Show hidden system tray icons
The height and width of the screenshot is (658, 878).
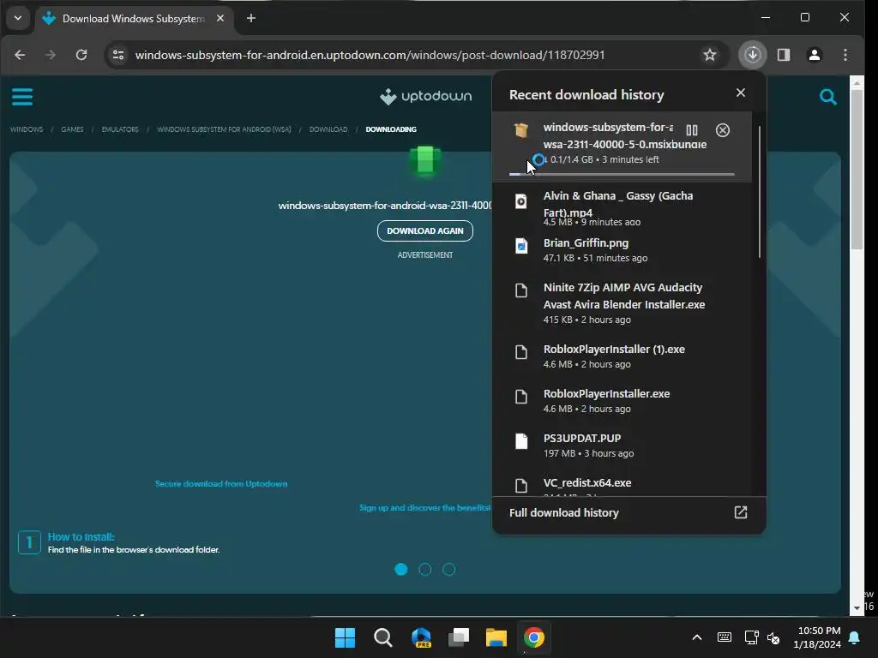click(x=697, y=637)
